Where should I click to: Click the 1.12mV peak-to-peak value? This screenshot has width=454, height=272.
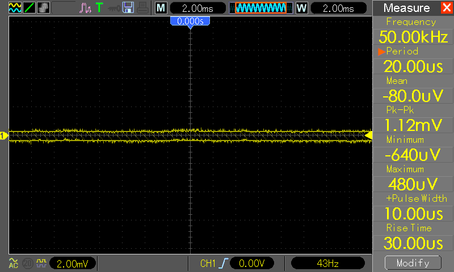pyautogui.click(x=413, y=125)
